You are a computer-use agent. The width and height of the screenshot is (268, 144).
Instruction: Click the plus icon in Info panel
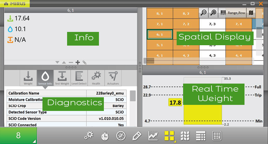pyautogui.click(x=78, y=62)
